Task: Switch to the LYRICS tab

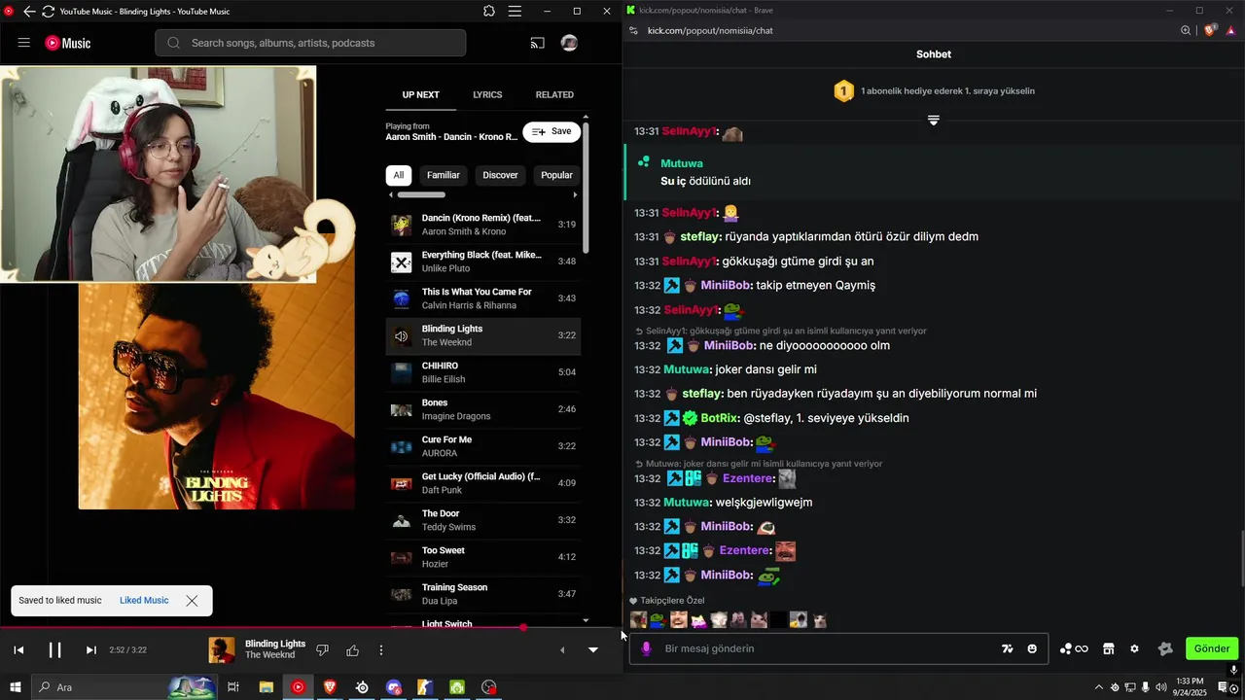Action: tap(487, 94)
